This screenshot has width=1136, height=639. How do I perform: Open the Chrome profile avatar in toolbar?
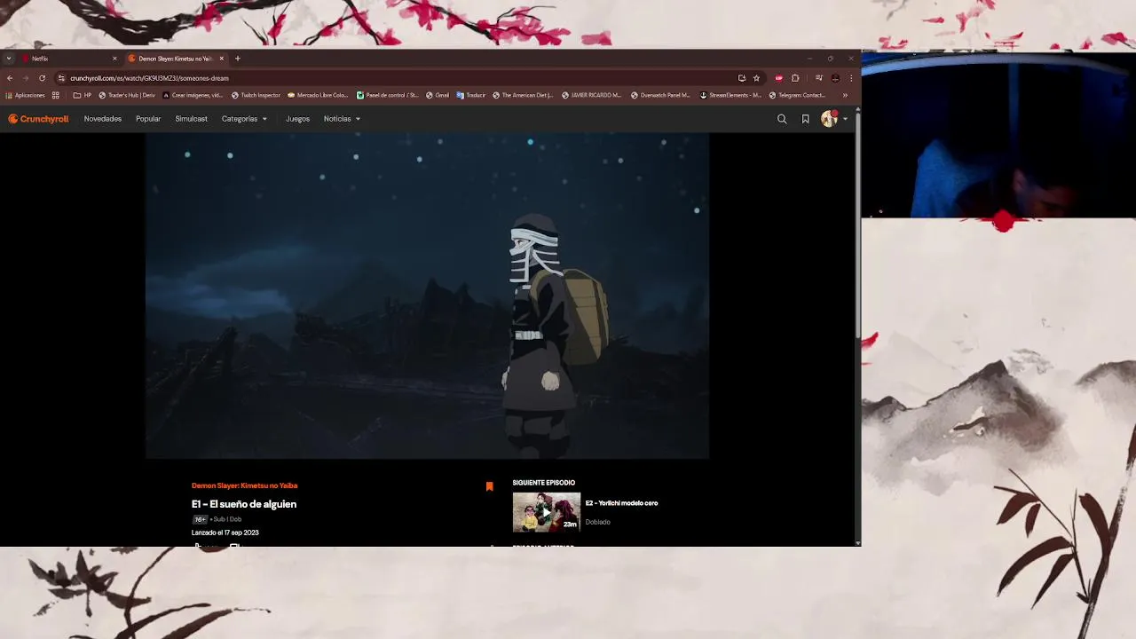[x=835, y=78]
